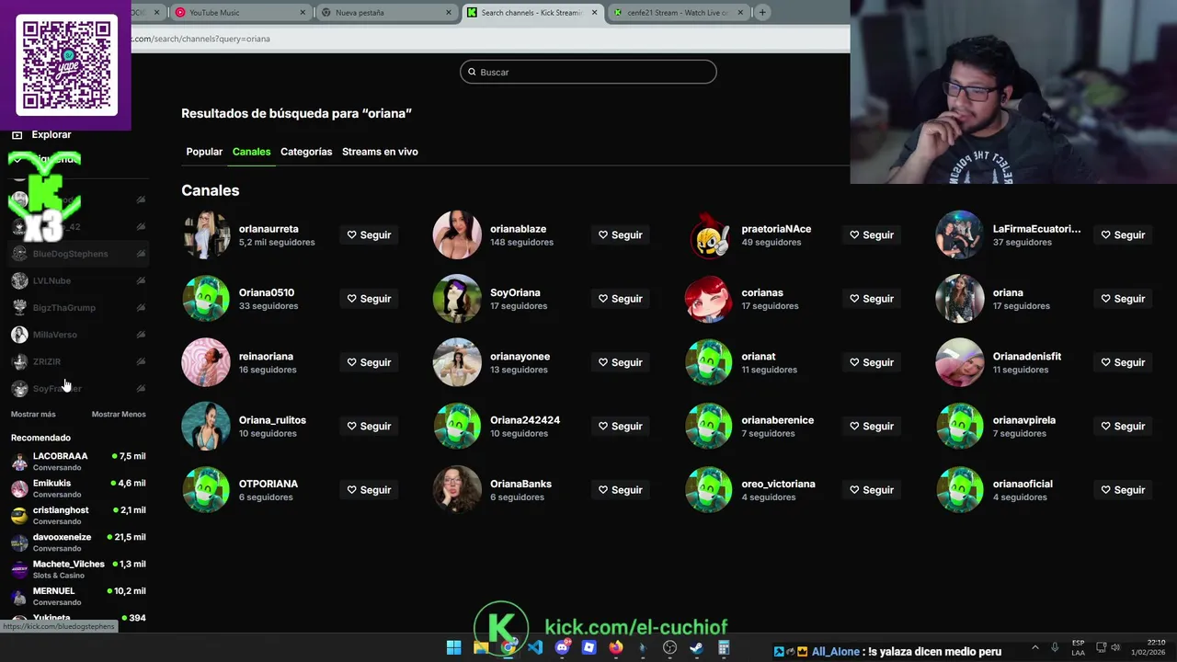Open orianayonee channel avatar
1177x662 pixels.
tap(457, 362)
